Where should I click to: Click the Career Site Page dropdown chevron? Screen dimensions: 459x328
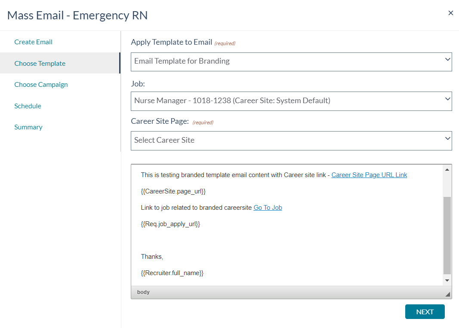447,138
